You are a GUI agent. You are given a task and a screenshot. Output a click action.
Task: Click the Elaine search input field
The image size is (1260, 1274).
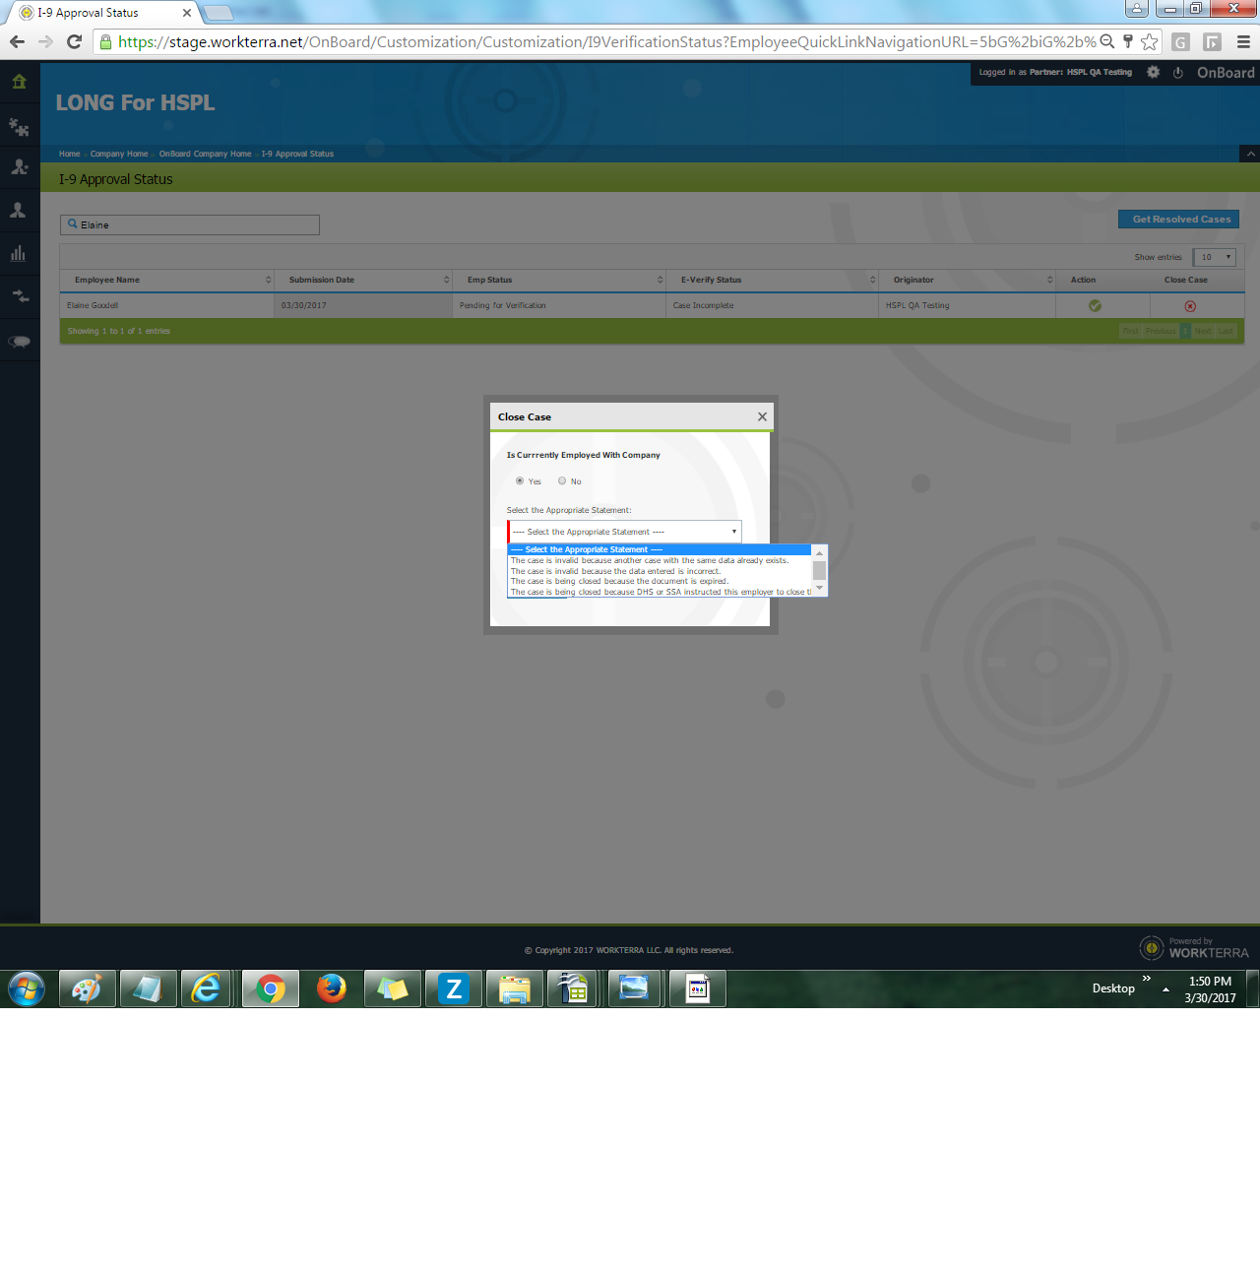coord(190,225)
